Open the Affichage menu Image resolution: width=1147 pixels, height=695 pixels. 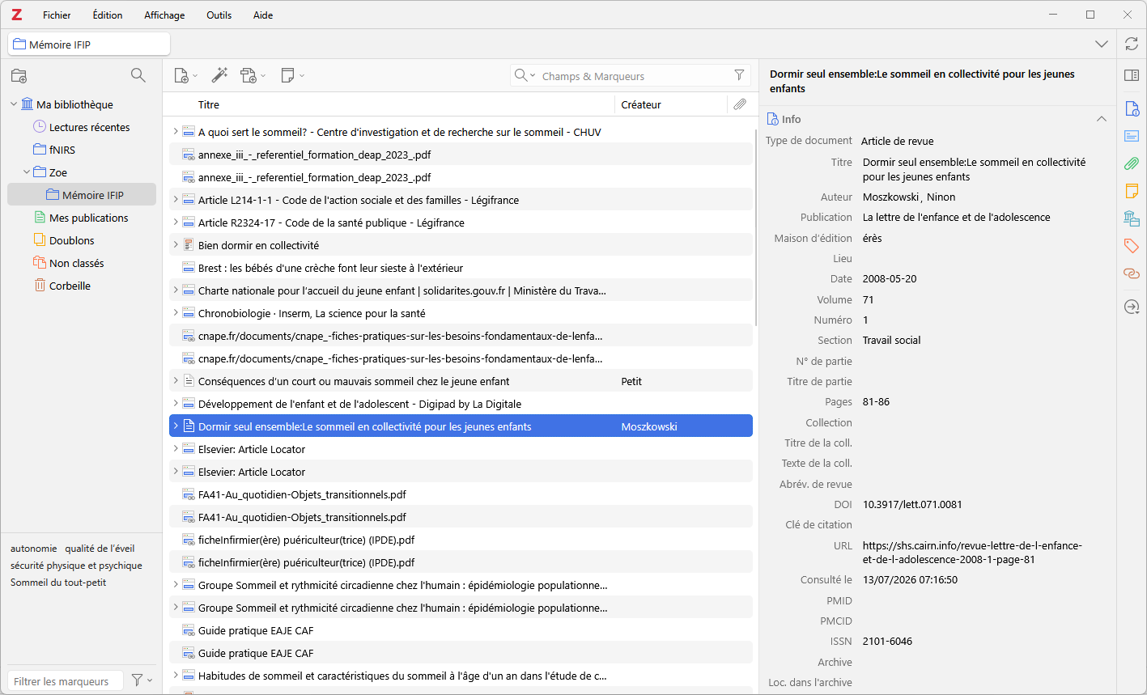pos(164,15)
